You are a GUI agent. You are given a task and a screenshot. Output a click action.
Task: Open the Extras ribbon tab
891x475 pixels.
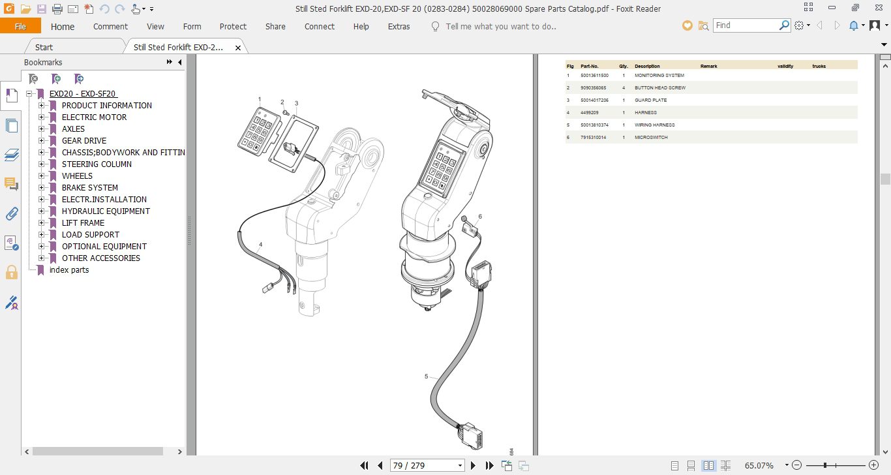[x=399, y=27]
